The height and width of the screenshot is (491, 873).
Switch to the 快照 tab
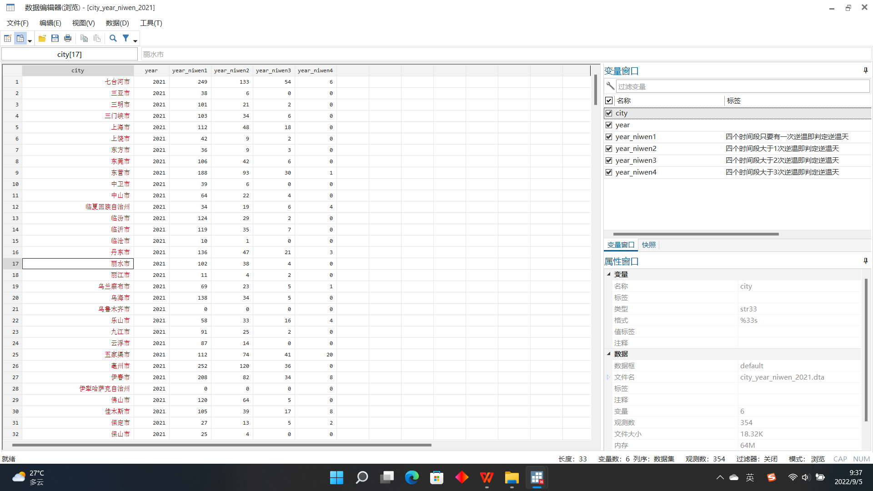[x=649, y=245]
